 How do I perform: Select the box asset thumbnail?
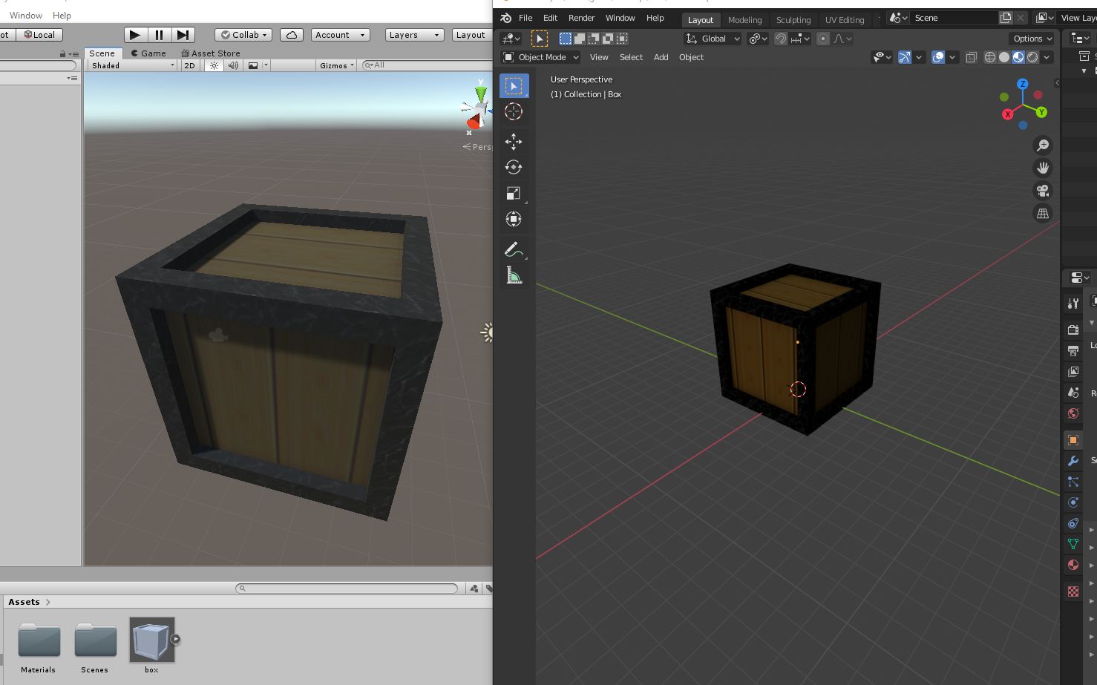pos(151,638)
